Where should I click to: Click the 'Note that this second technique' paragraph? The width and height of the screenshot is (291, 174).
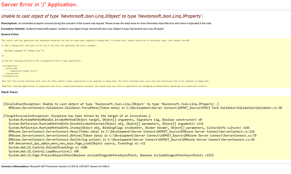point(105,81)
